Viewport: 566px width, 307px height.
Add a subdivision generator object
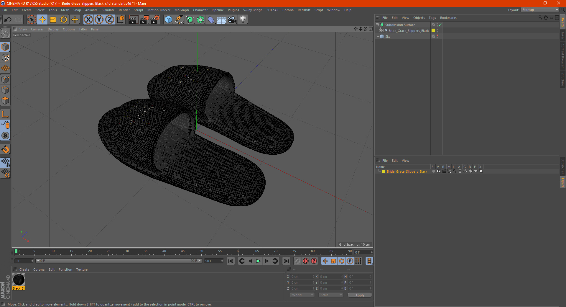[x=190, y=20]
